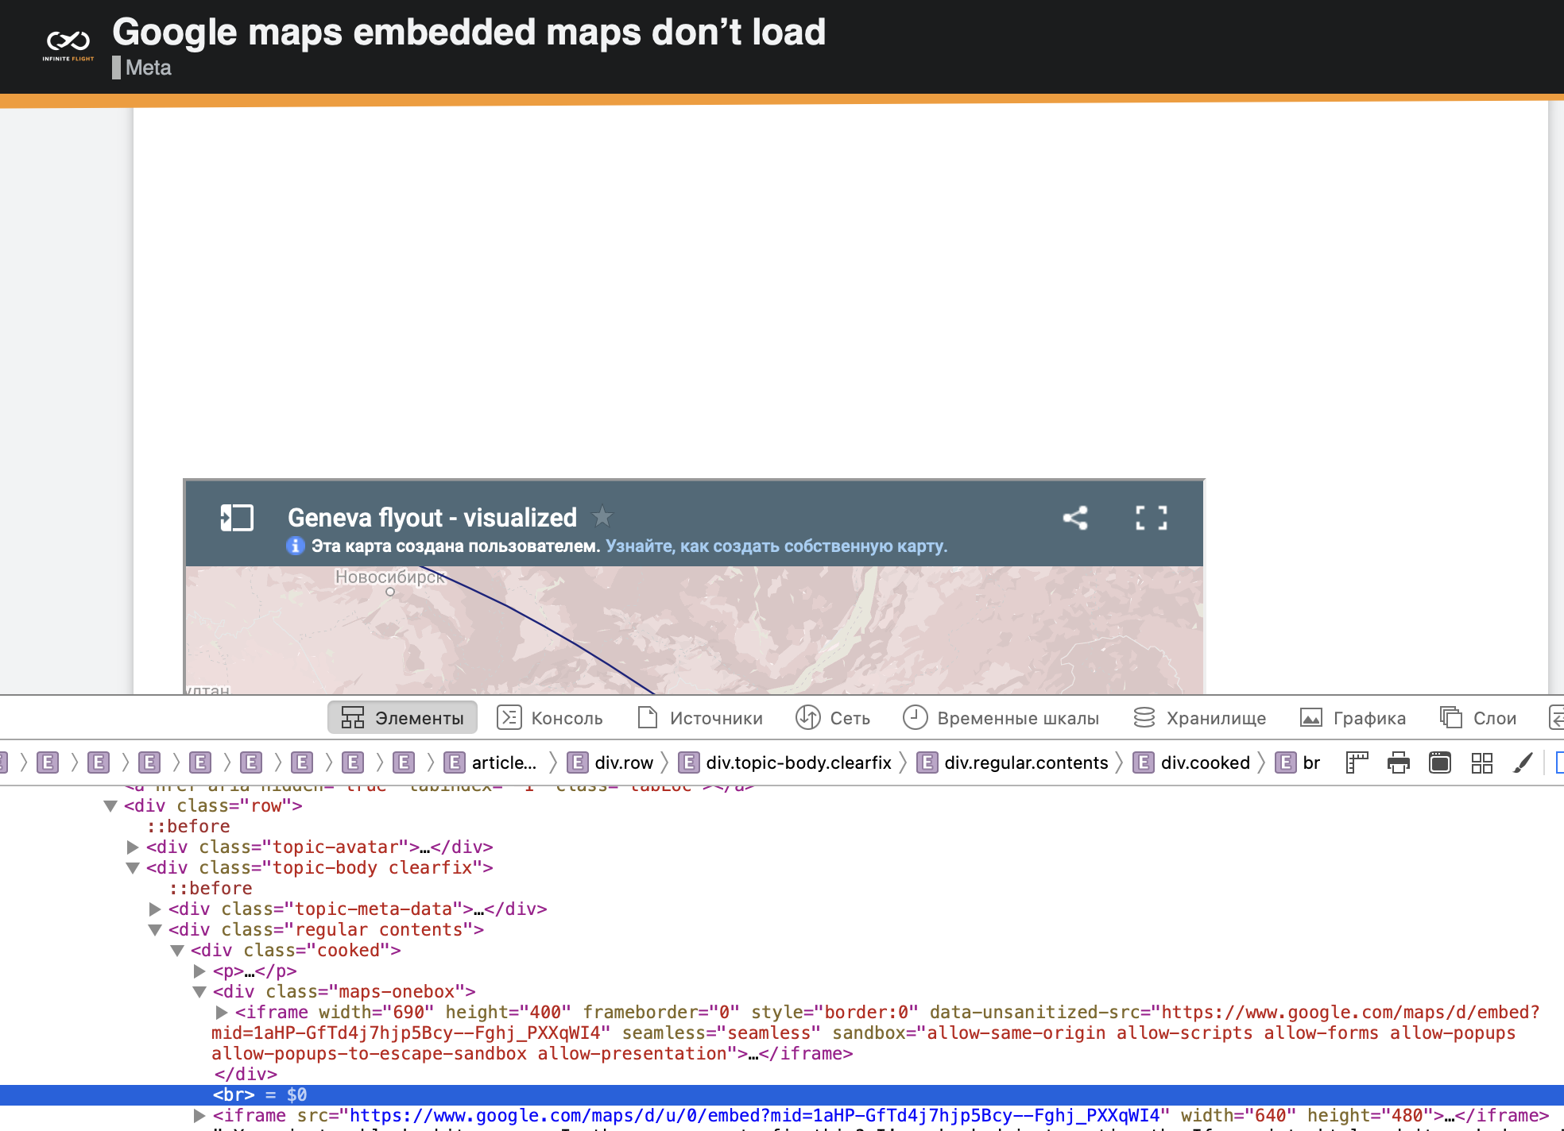Viewport: 1564px width, 1131px height.
Task: Open the map in fullscreen
Action: tap(1151, 518)
